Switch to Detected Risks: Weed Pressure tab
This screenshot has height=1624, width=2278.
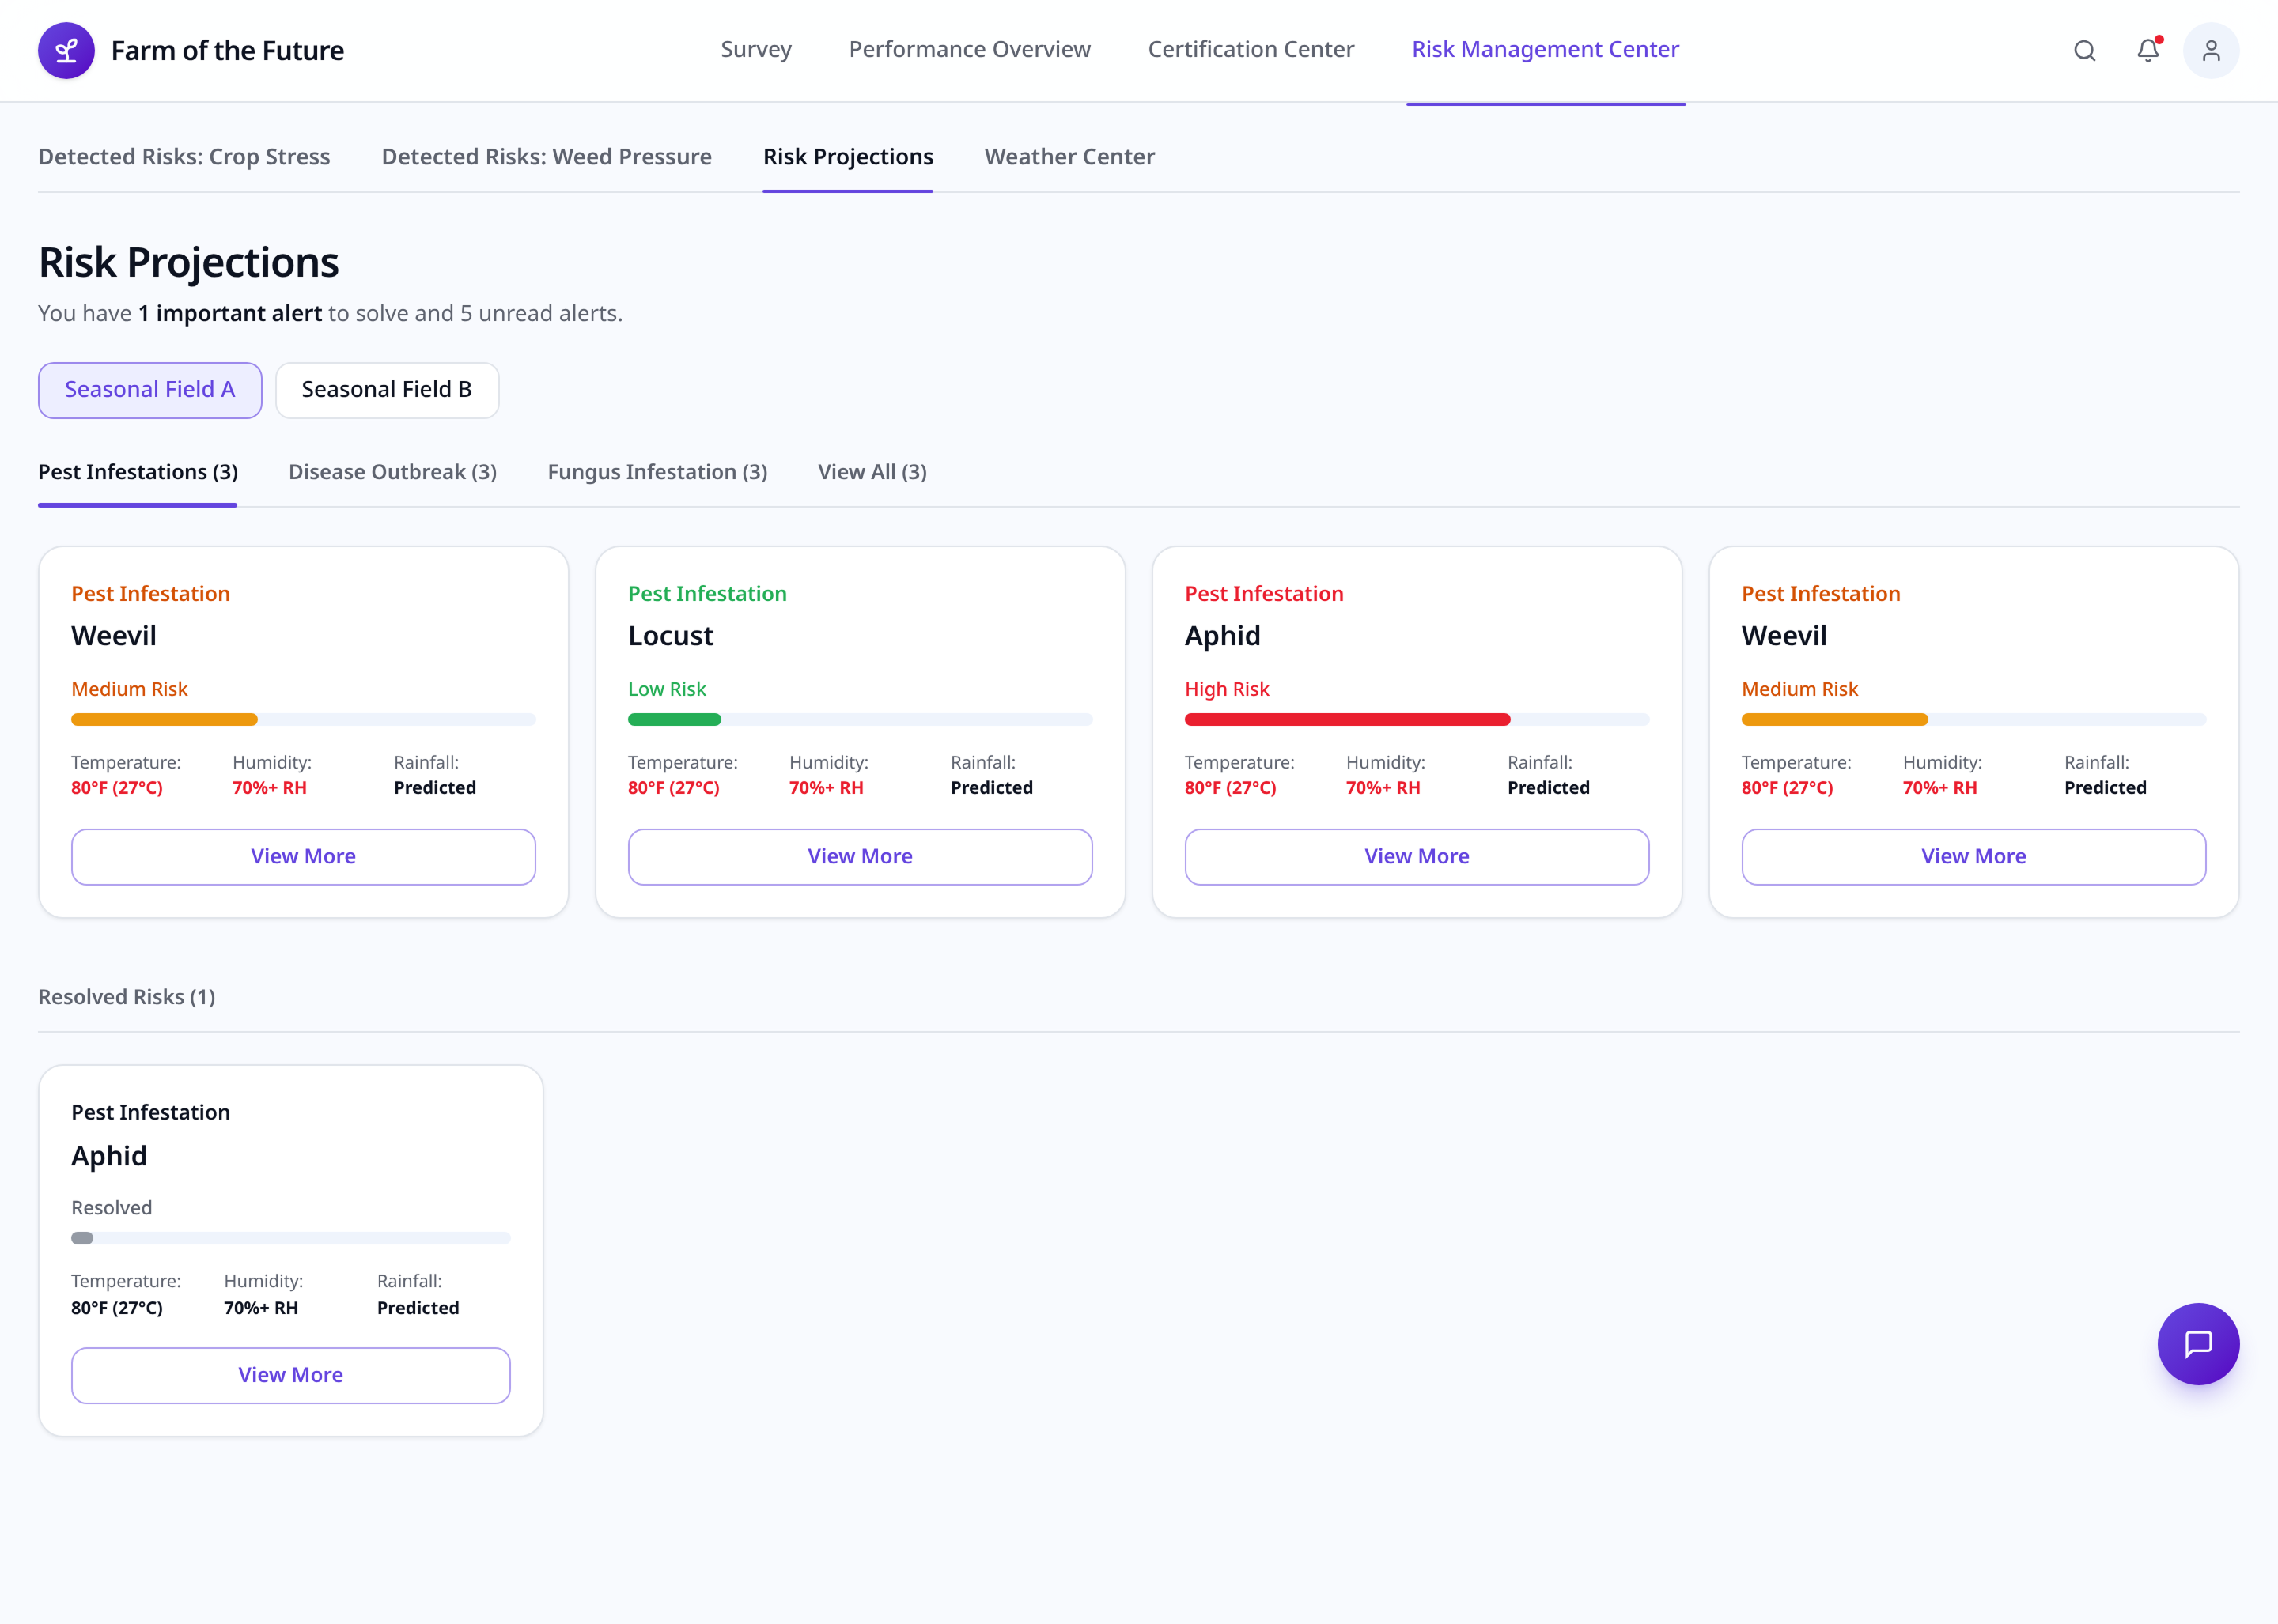click(547, 157)
